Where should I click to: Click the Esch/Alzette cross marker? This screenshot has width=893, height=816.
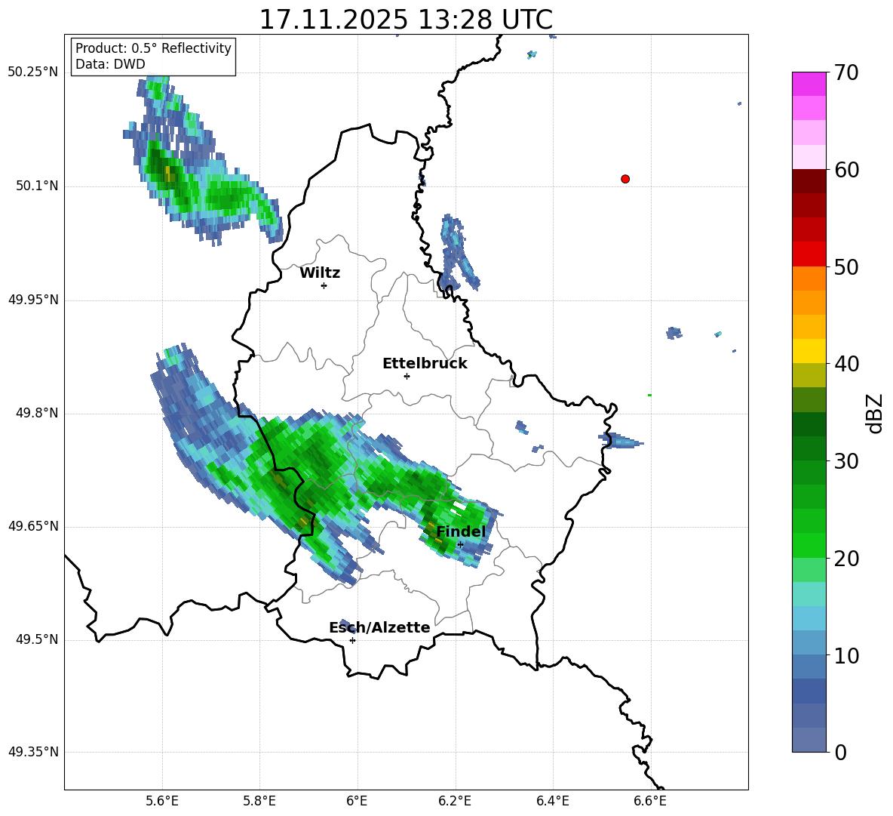click(x=352, y=640)
